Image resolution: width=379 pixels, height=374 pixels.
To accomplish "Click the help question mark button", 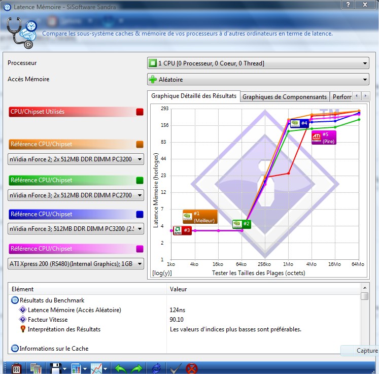I will [348, 5].
